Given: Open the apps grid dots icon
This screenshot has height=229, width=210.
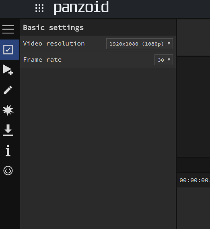Looking at the screenshot, I should click(x=39, y=8).
